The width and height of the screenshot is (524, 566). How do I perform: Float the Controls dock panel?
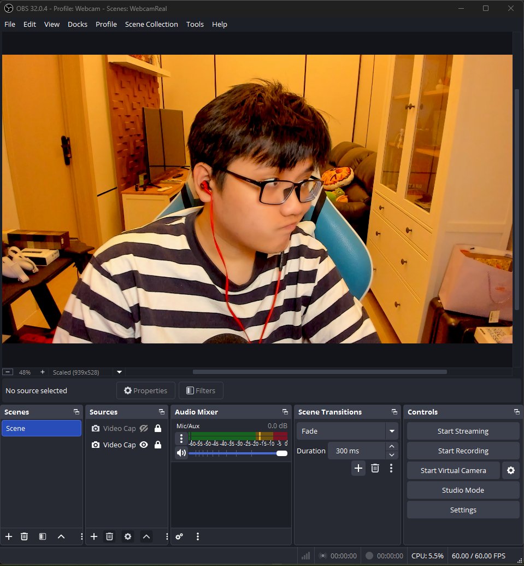pyautogui.click(x=517, y=412)
